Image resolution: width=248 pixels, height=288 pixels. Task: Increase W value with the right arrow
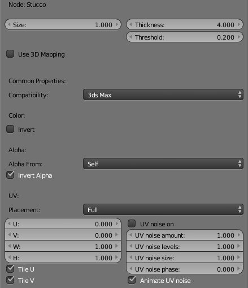pos(117,246)
